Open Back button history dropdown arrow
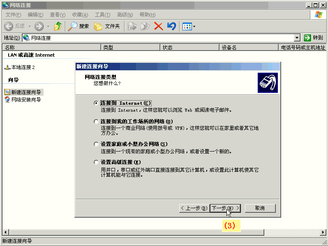 click(x=30, y=27)
